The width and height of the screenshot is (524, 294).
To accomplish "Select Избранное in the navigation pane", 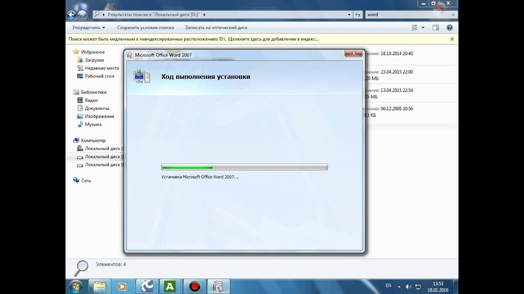I will pyautogui.click(x=93, y=52).
